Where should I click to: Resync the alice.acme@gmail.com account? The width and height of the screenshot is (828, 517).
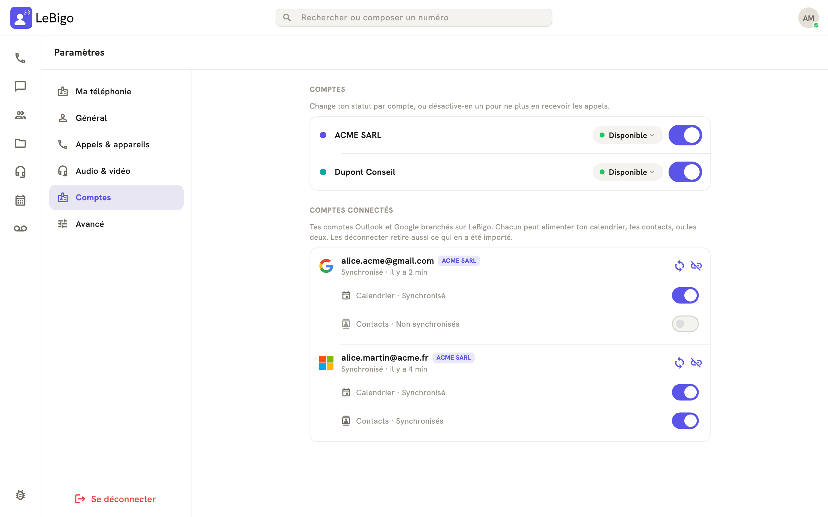(x=679, y=266)
